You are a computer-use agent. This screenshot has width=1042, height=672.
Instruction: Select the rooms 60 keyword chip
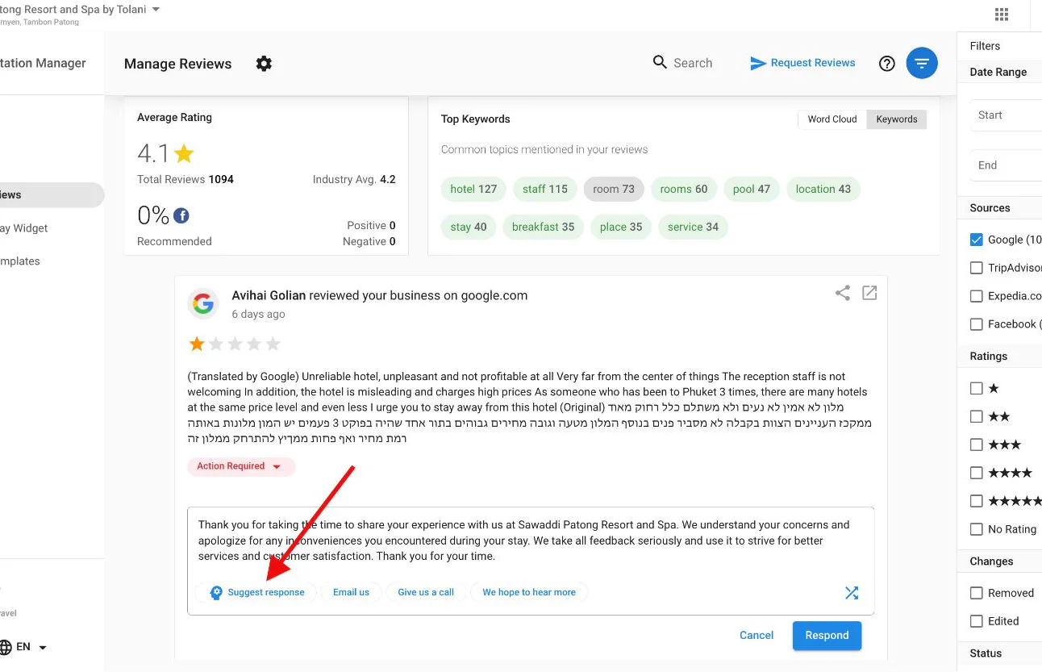coord(684,190)
